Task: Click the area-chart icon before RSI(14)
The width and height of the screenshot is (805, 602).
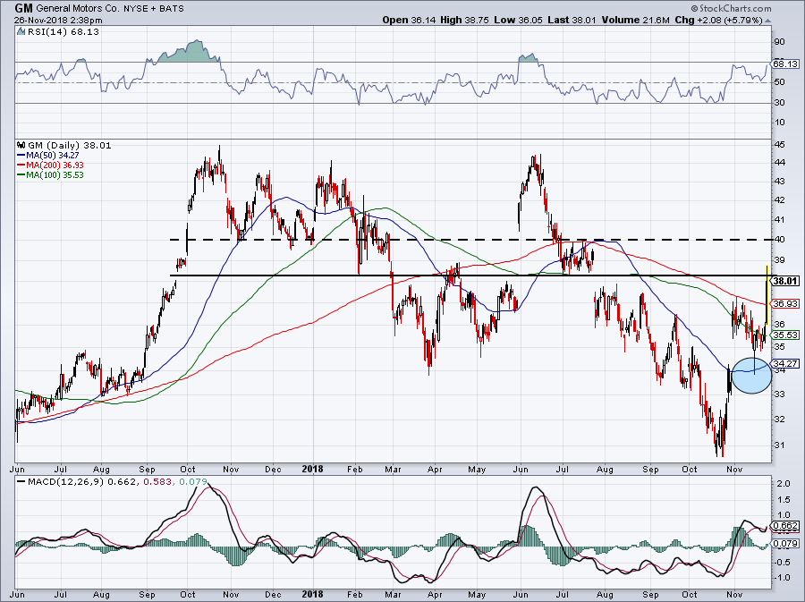Action: click(21, 31)
